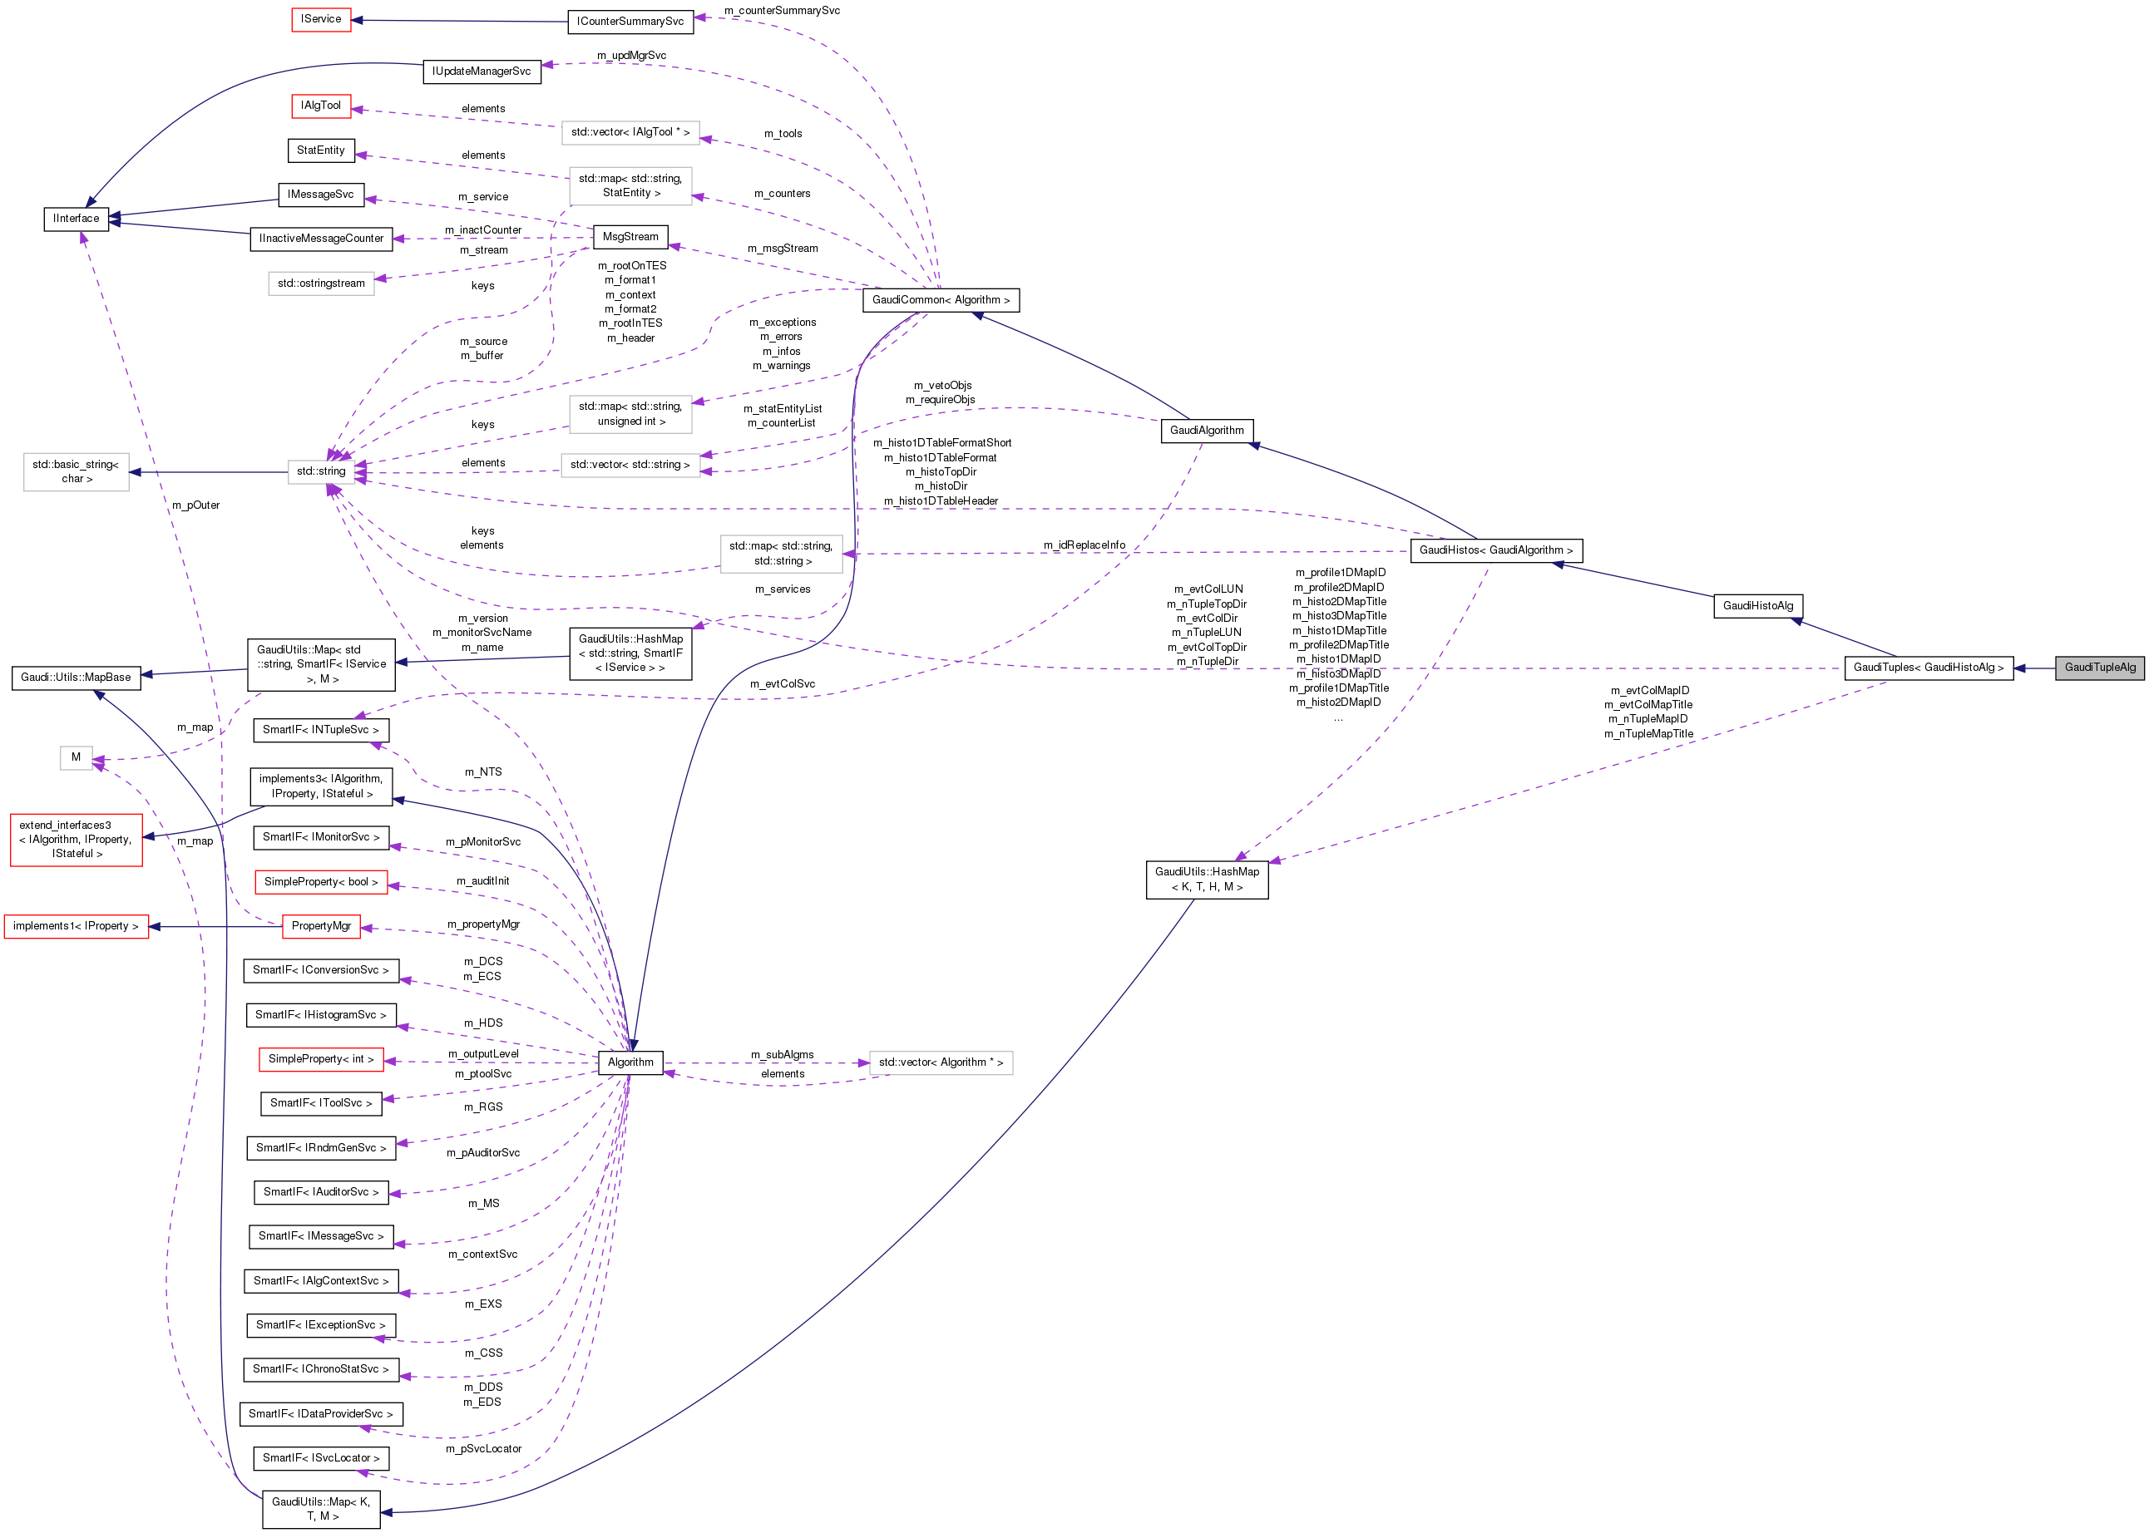Open the IAlgTool class node

tap(321, 106)
